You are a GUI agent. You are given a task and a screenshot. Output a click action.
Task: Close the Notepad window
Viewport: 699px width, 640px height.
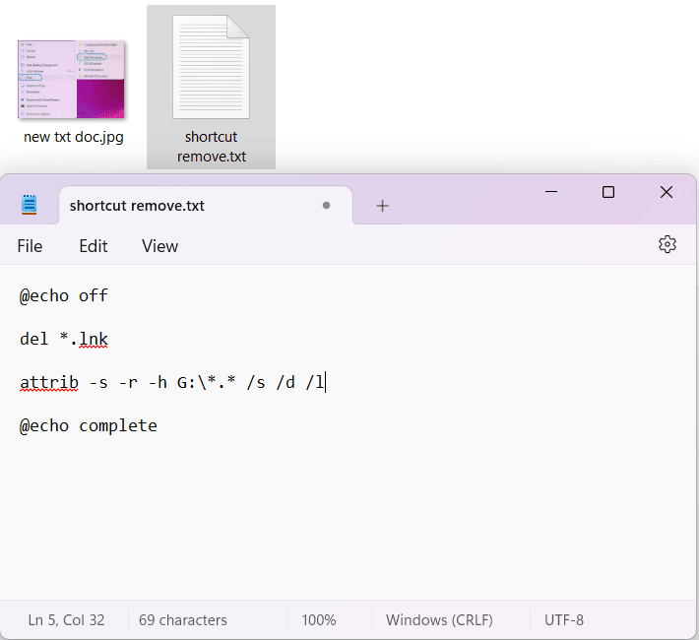pos(667,192)
